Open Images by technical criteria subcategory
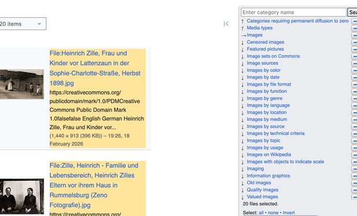 [x=275, y=133]
